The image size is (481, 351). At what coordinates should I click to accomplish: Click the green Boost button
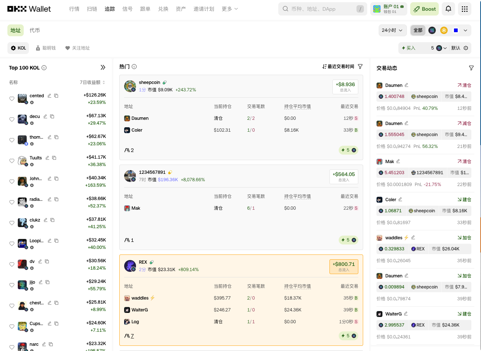coord(424,9)
